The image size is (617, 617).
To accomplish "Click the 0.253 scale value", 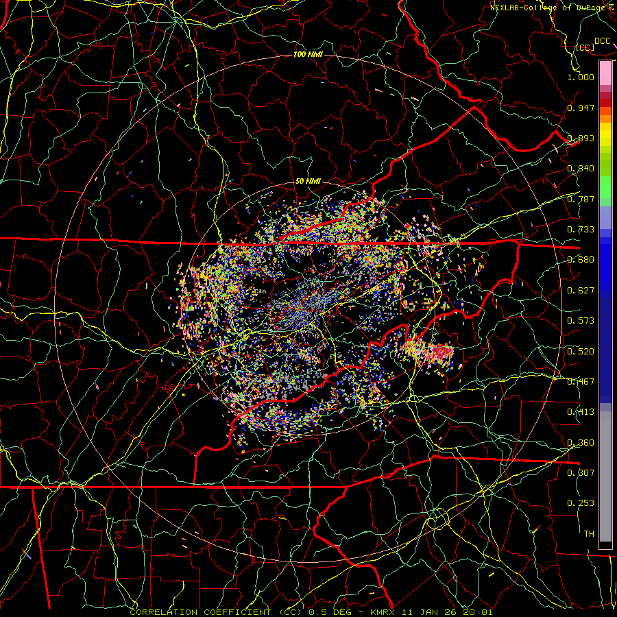I will 581,503.
